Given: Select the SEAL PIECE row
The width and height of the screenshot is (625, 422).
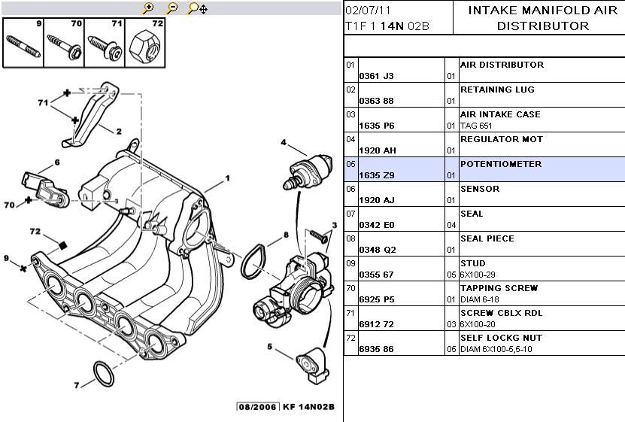Looking at the screenshot, I should [x=484, y=244].
